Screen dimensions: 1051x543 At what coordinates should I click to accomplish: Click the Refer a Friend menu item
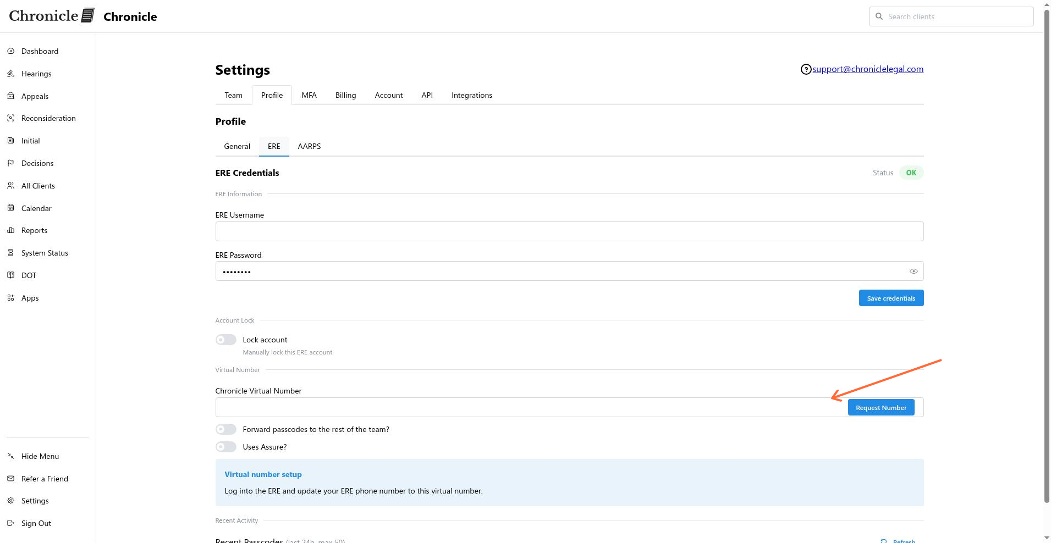[x=45, y=479]
